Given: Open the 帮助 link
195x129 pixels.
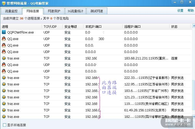Looking at the screenshot, I should click(x=191, y=11).
